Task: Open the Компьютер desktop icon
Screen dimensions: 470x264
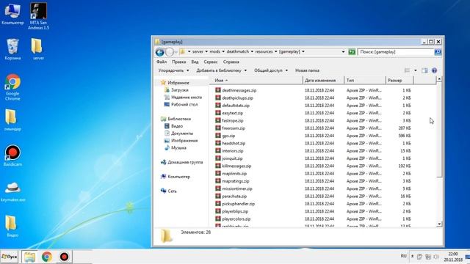Action: (x=12, y=13)
